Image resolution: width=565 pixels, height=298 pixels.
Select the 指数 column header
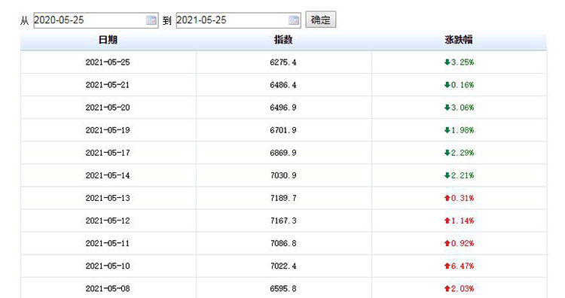[x=283, y=40]
